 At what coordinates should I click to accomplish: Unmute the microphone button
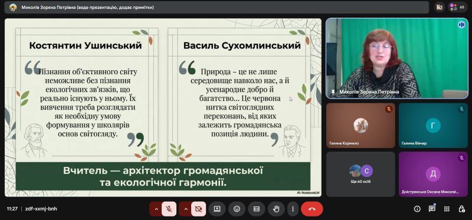click(x=169, y=209)
